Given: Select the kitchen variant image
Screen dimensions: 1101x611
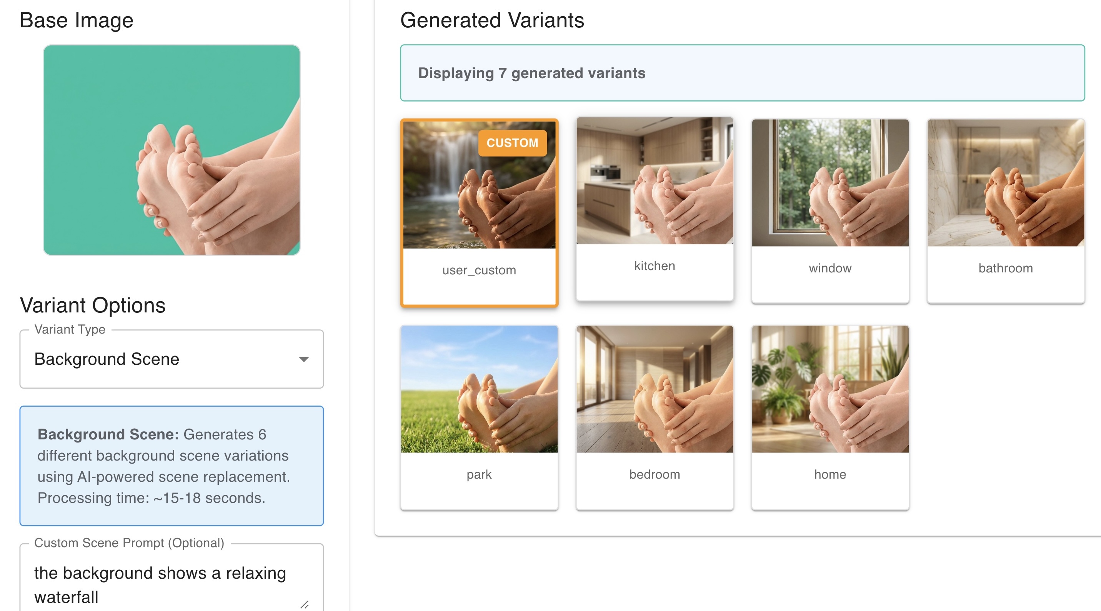Looking at the screenshot, I should (x=655, y=181).
